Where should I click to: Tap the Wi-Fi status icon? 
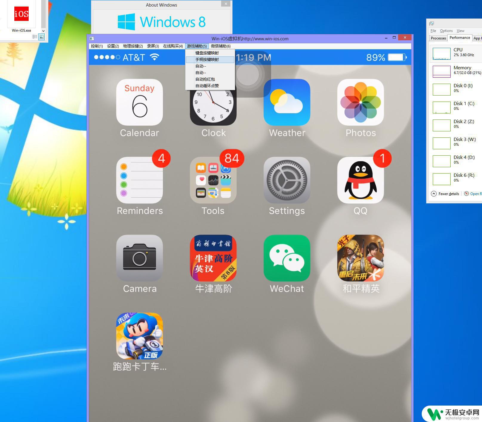point(154,57)
